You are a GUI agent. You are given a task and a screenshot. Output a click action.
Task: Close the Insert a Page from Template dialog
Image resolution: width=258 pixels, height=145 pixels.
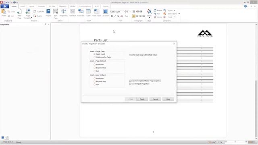click(174, 44)
